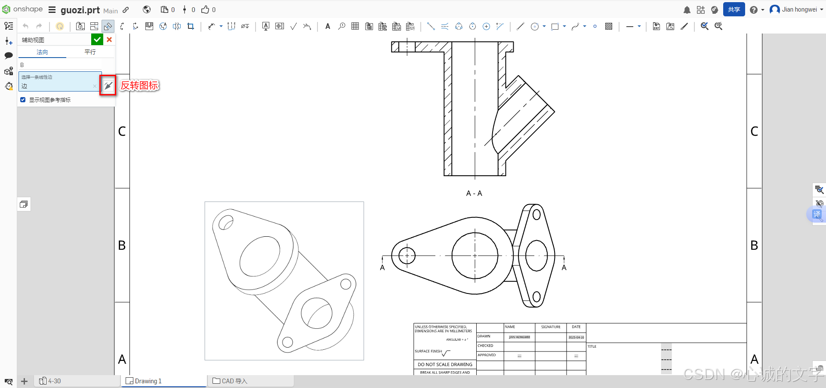Viewport: 826px width, 388px height.
Task: Cancel auxiliary view with red X
Action: pos(109,40)
